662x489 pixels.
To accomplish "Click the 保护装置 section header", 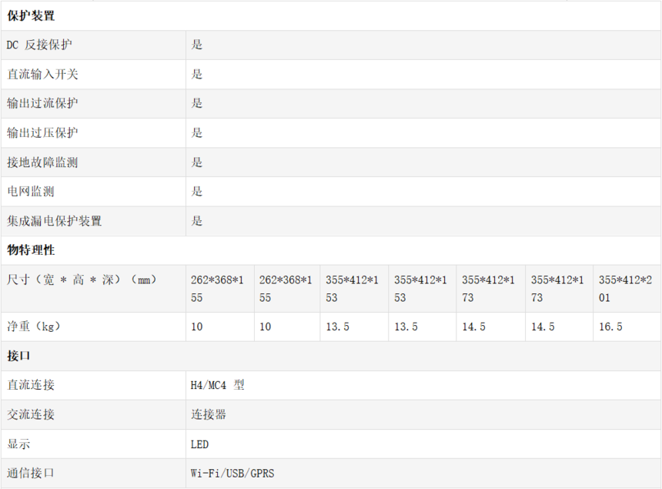I will coord(31,15).
